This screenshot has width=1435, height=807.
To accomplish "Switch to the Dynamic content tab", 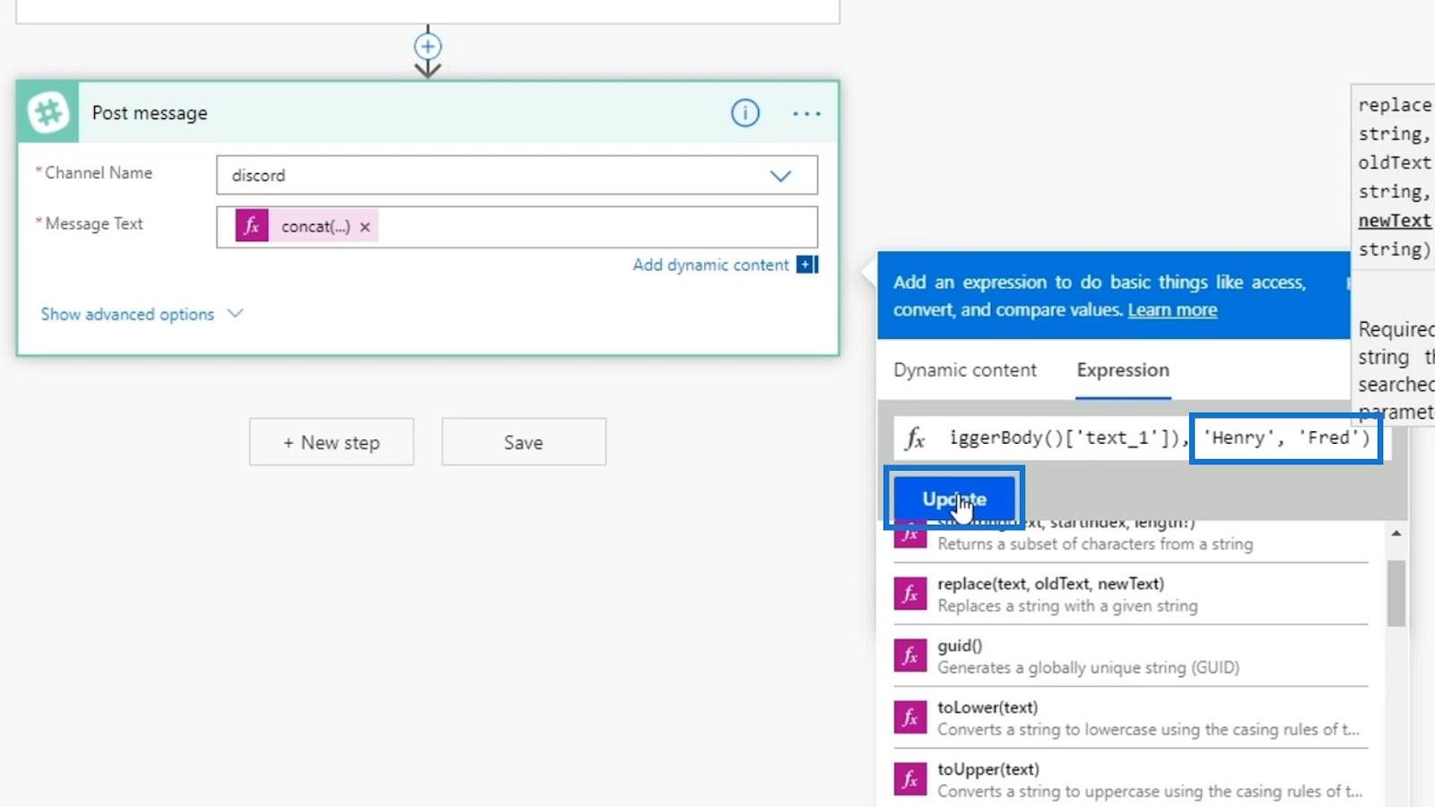I will (x=965, y=370).
